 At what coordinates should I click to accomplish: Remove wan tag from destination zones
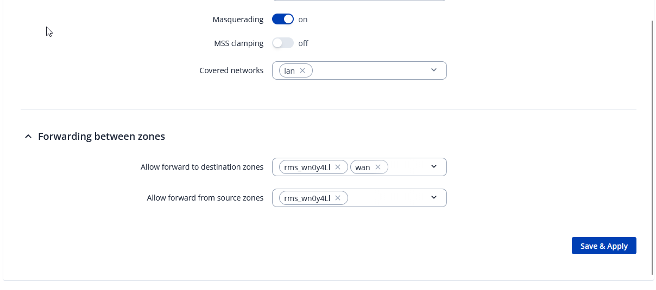click(378, 167)
